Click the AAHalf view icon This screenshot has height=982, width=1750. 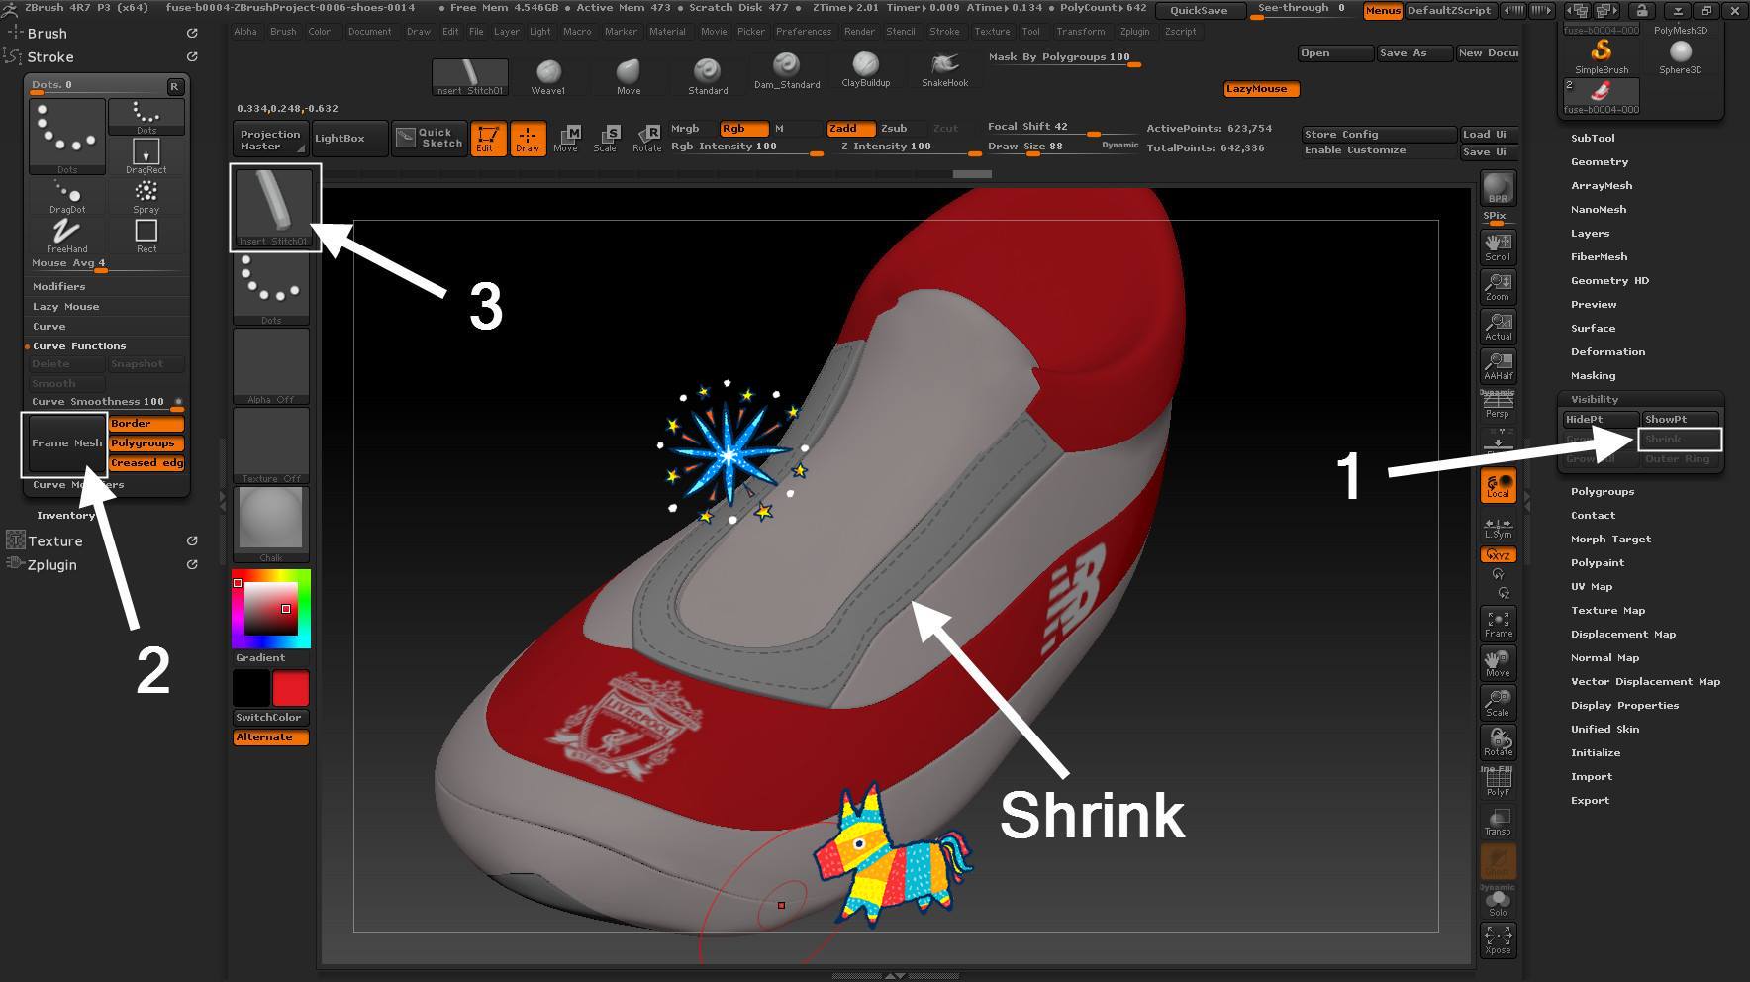click(x=1498, y=365)
